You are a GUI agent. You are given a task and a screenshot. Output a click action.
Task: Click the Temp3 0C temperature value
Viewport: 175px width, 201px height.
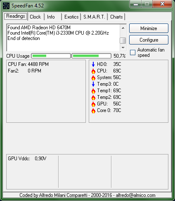116,84
